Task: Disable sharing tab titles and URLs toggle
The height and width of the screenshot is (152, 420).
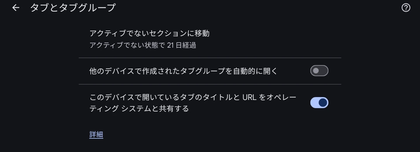Action: click(x=319, y=103)
